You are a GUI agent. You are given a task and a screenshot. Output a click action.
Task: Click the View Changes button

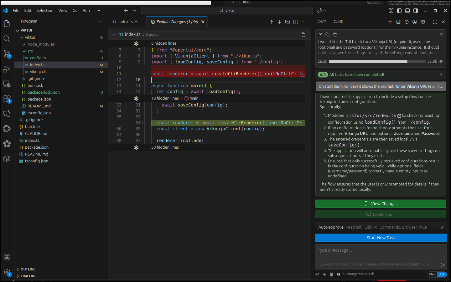pyautogui.click(x=381, y=204)
